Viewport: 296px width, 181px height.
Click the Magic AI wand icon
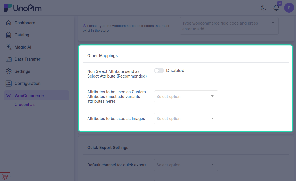coord(9,47)
